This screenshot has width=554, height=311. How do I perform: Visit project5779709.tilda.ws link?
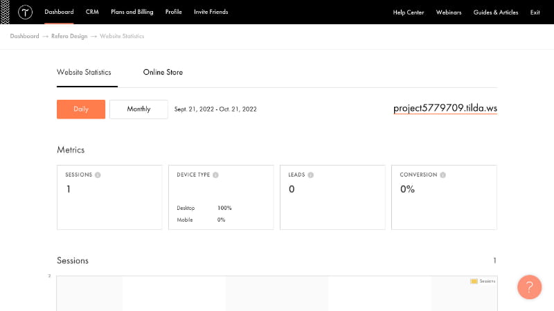(x=445, y=109)
